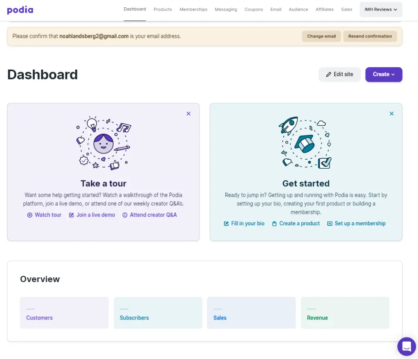Open Attend creator Q&A link
Image resolution: width=418 pixels, height=359 pixels.
click(150, 215)
